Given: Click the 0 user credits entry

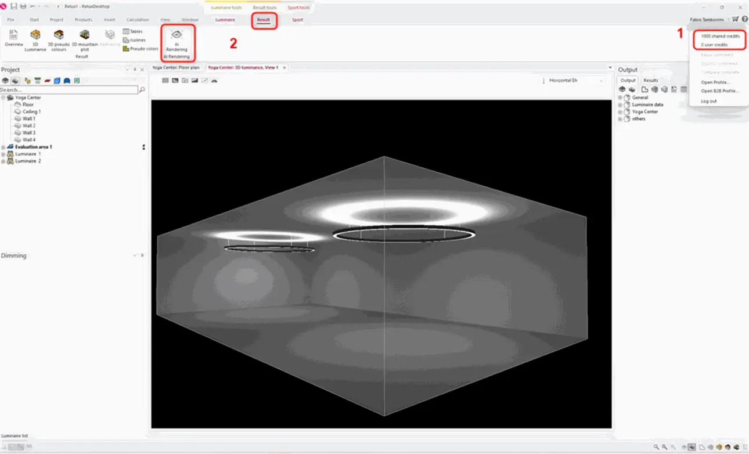Looking at the screenshot, I should (x=714, y=45).
